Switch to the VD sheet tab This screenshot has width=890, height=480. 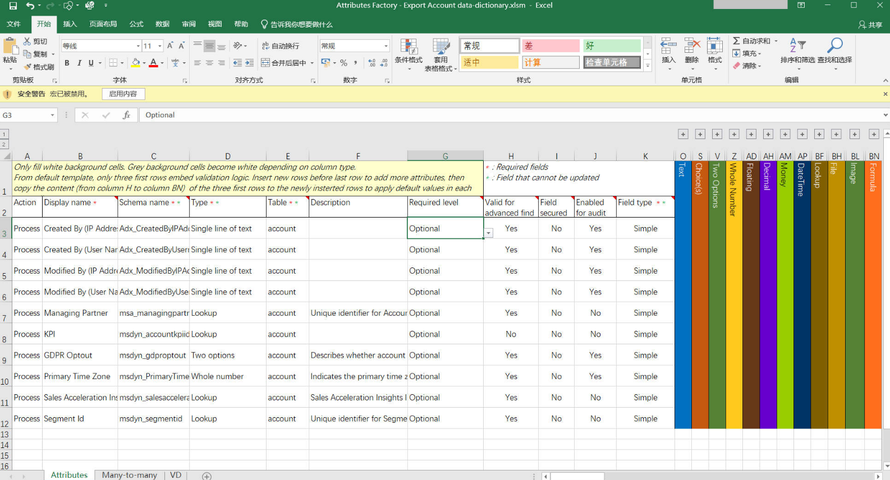[176, 475]
